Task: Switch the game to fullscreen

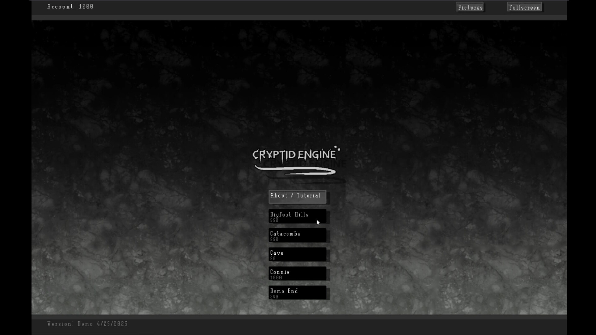Action: (524, 7)
